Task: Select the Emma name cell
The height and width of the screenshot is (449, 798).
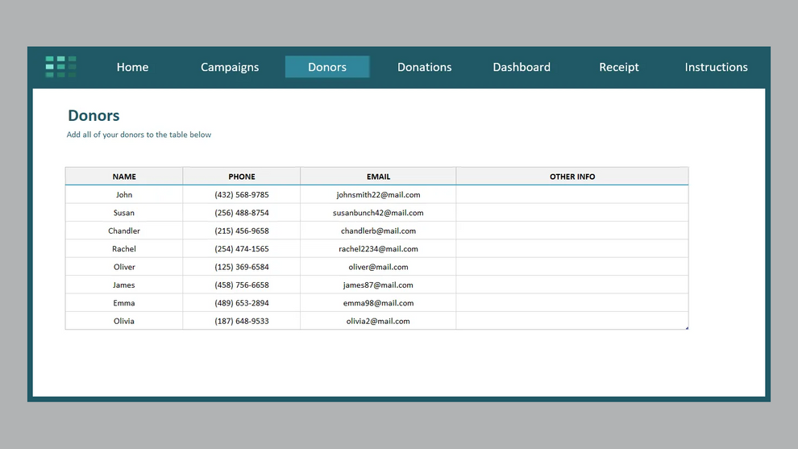Action: pyautogui.click(x=124, y=303)
